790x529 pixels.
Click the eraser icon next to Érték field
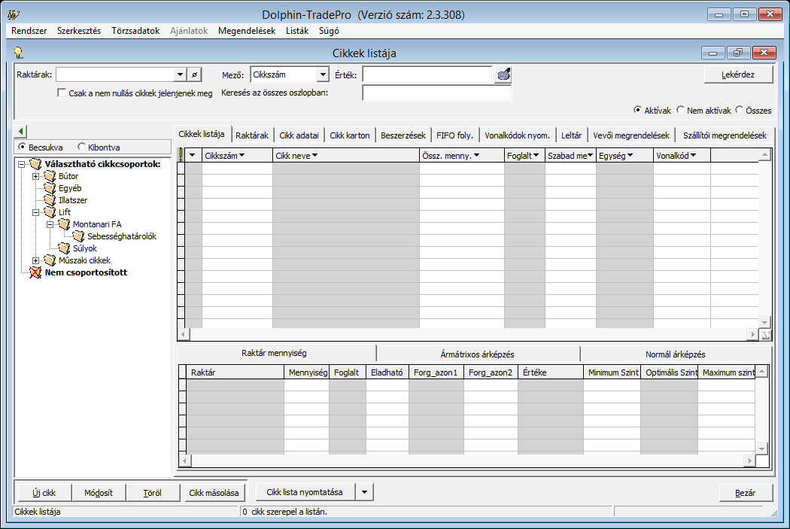coord(503,74)
